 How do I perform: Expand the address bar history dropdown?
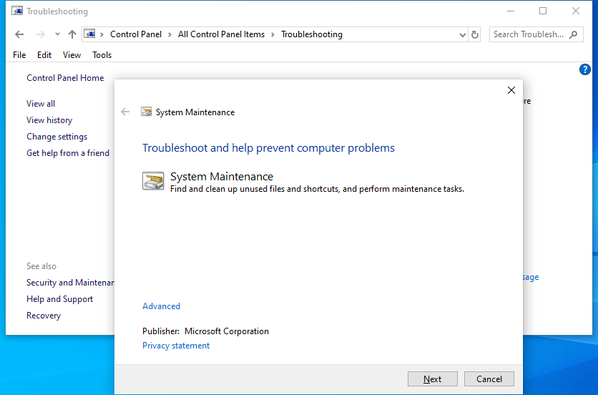pos(462,34)
